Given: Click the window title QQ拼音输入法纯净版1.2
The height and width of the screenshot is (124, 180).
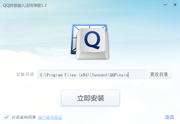Looking at the screenshot, I should 25,5.
